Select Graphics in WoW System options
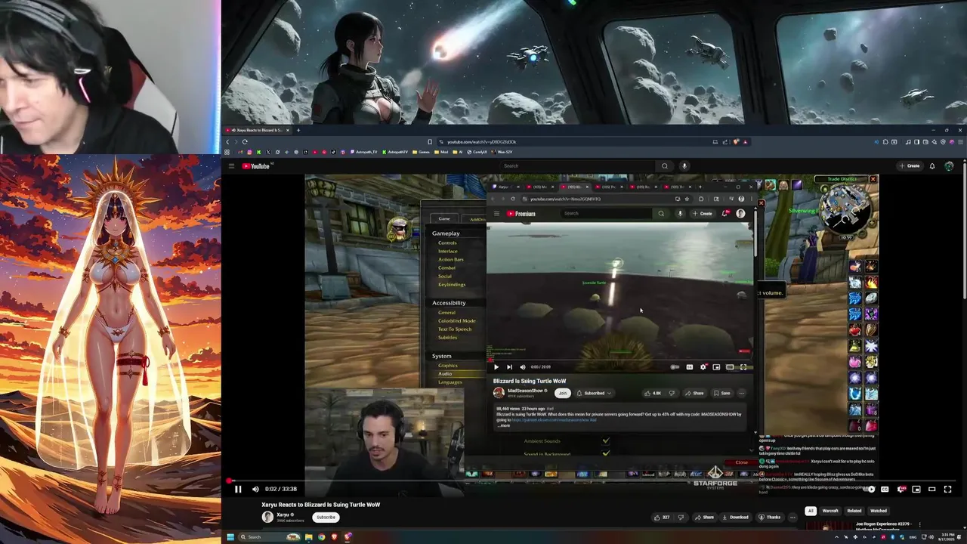Screen dimensions: 967x544 pyautogui.click(x=448, y=366)
